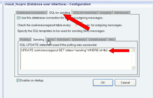Open the Database connection tab
Viewport: 153px width, 98px height.
click(31, 13)
